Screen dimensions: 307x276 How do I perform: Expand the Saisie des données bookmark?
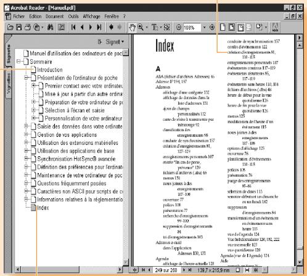pyautogui.click(x=26, y=126)
